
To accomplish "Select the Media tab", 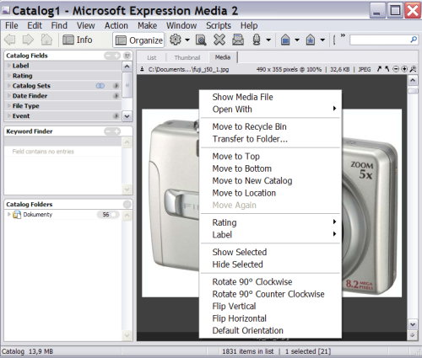I will point(223,57).
